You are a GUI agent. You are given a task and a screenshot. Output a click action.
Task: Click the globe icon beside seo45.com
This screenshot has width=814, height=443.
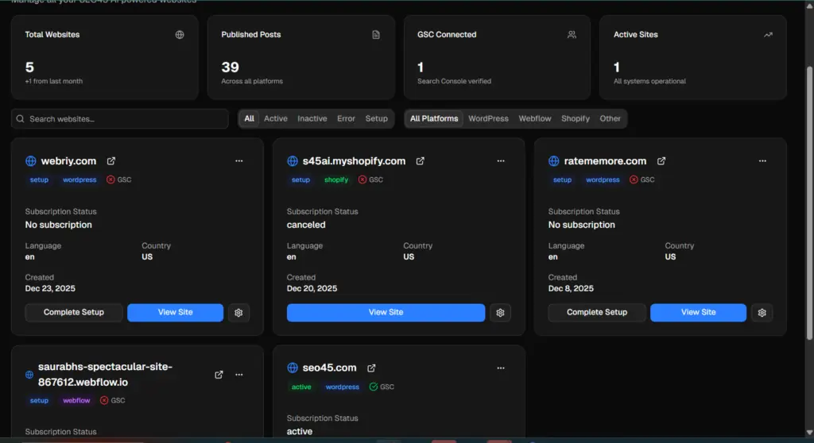point(293,368)
